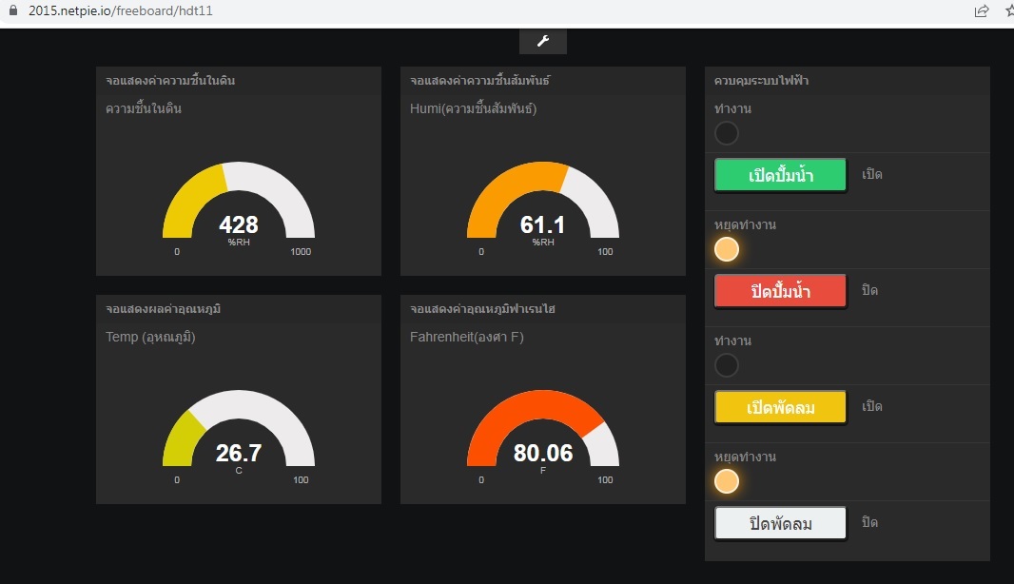1014x584 pixels.
Task: Select the ควบคุมระบบไฟฟ้า panel header
Action: [x=761, y=81]
